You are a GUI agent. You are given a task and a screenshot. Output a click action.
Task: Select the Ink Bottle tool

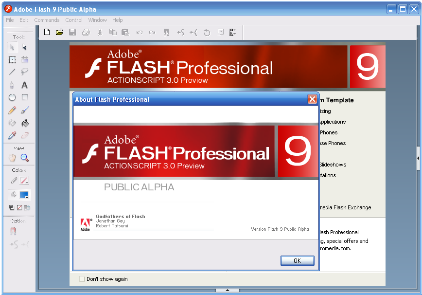click(12, 123)
